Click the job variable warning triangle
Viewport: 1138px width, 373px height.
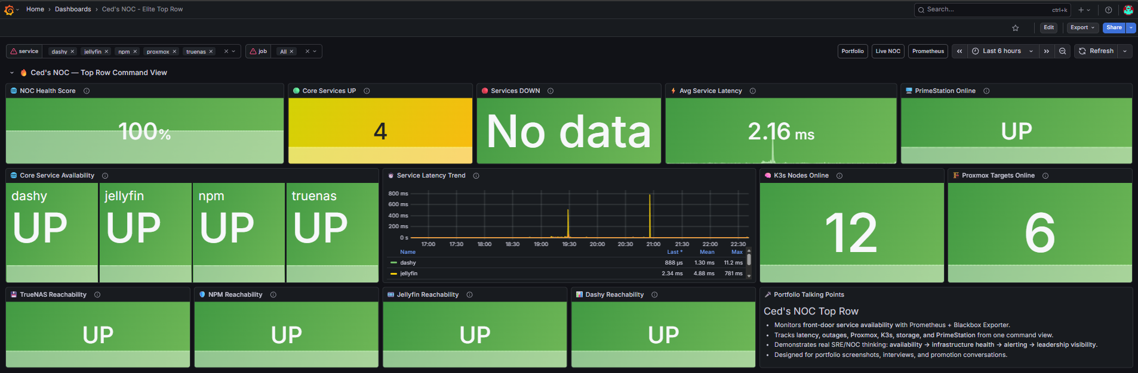(253, 51)
